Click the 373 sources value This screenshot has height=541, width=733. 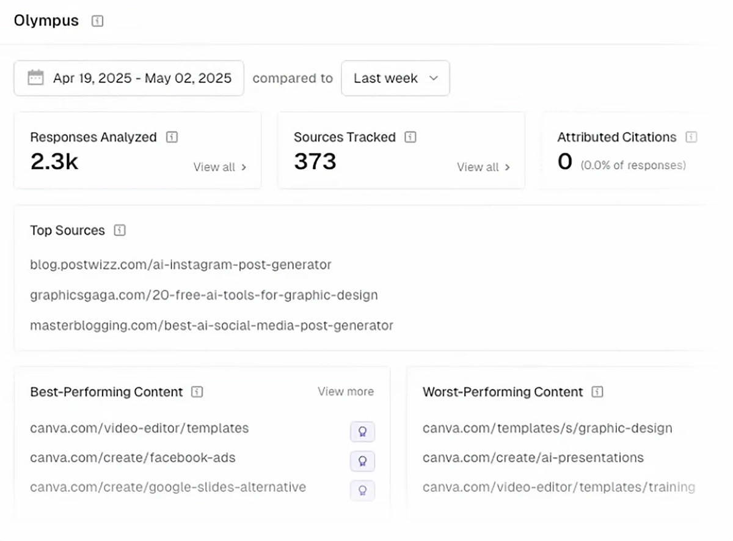tap(315, 161)
